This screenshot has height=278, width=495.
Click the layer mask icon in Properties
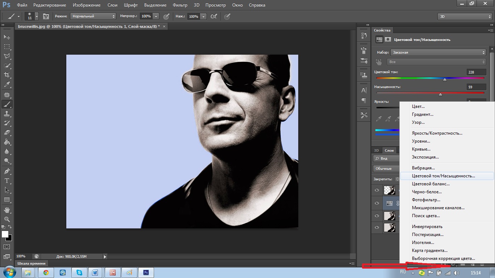click(x=388, y=39)
